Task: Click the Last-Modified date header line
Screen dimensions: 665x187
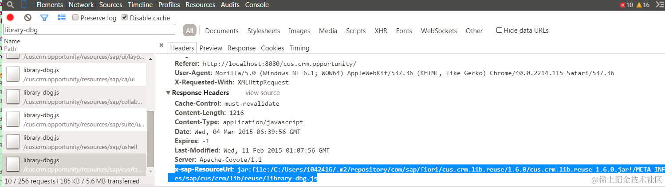Action: click(x=252, y=150)
